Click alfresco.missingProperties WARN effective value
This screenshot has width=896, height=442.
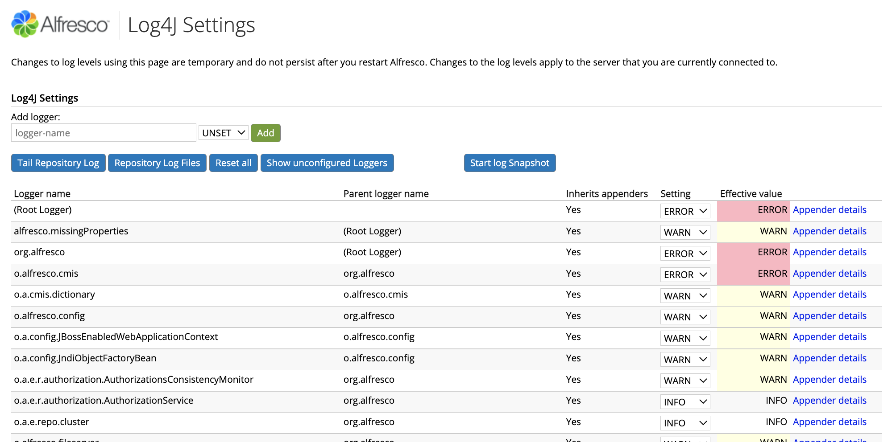click(x=753, y=231)
